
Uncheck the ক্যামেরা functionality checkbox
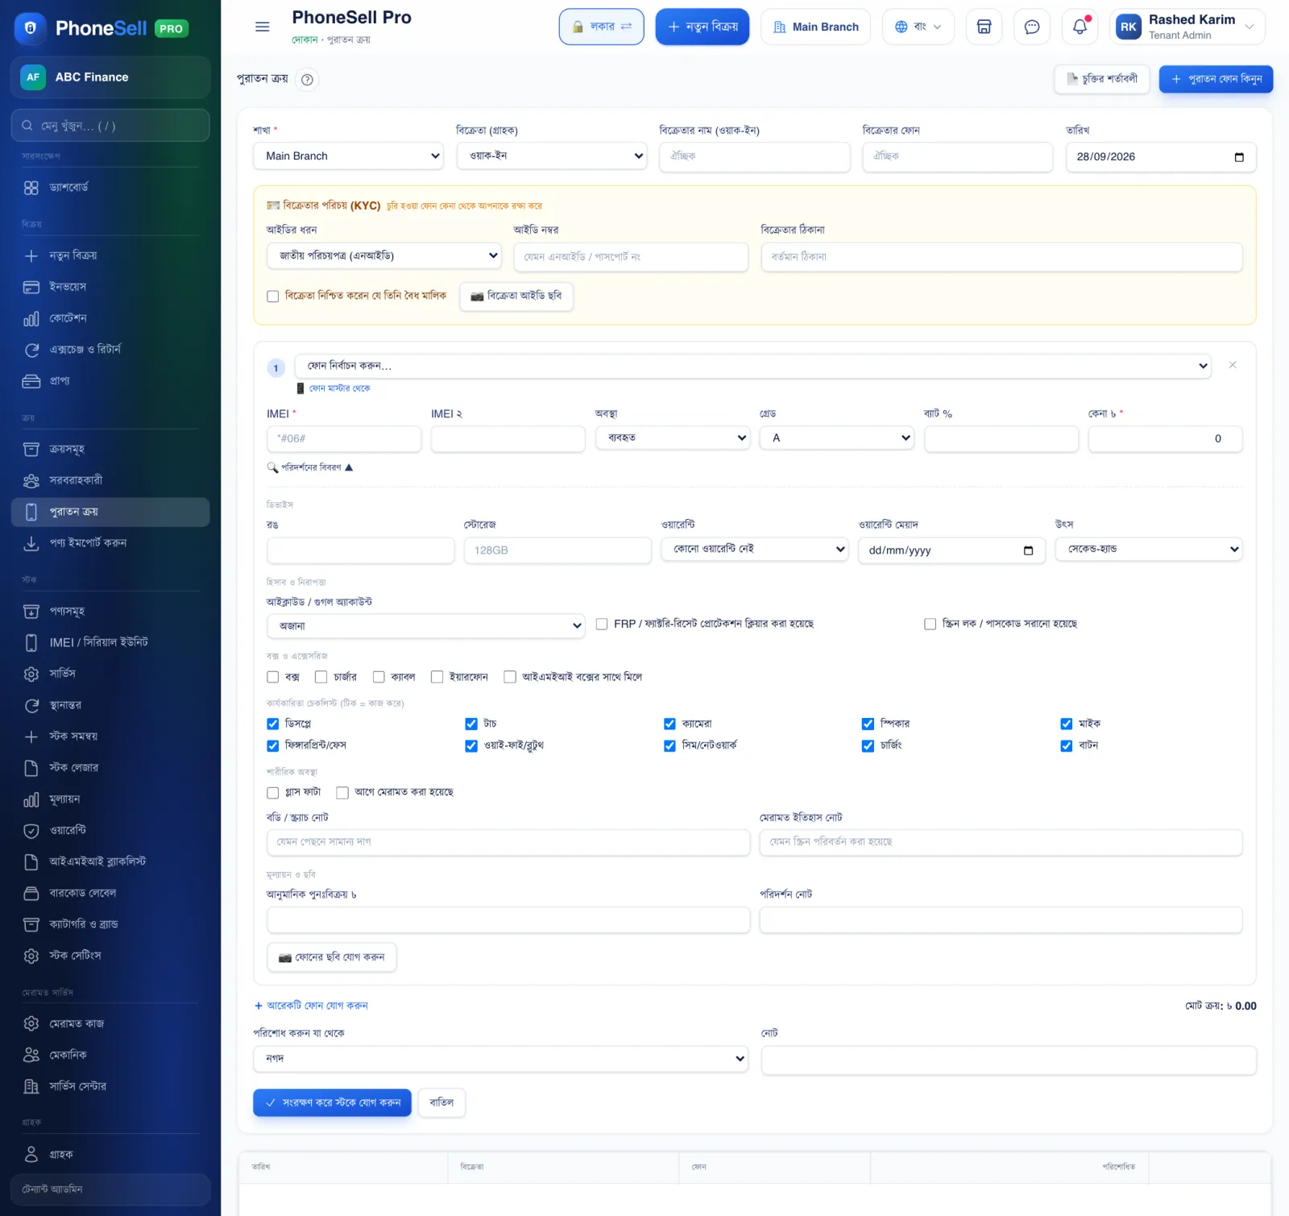coord(669,724)
